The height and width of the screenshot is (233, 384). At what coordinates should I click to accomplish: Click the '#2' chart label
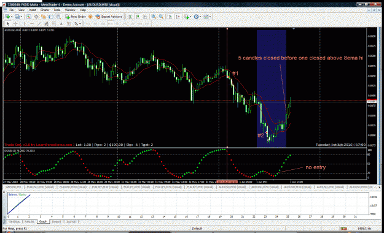click(x=261, y=136)
